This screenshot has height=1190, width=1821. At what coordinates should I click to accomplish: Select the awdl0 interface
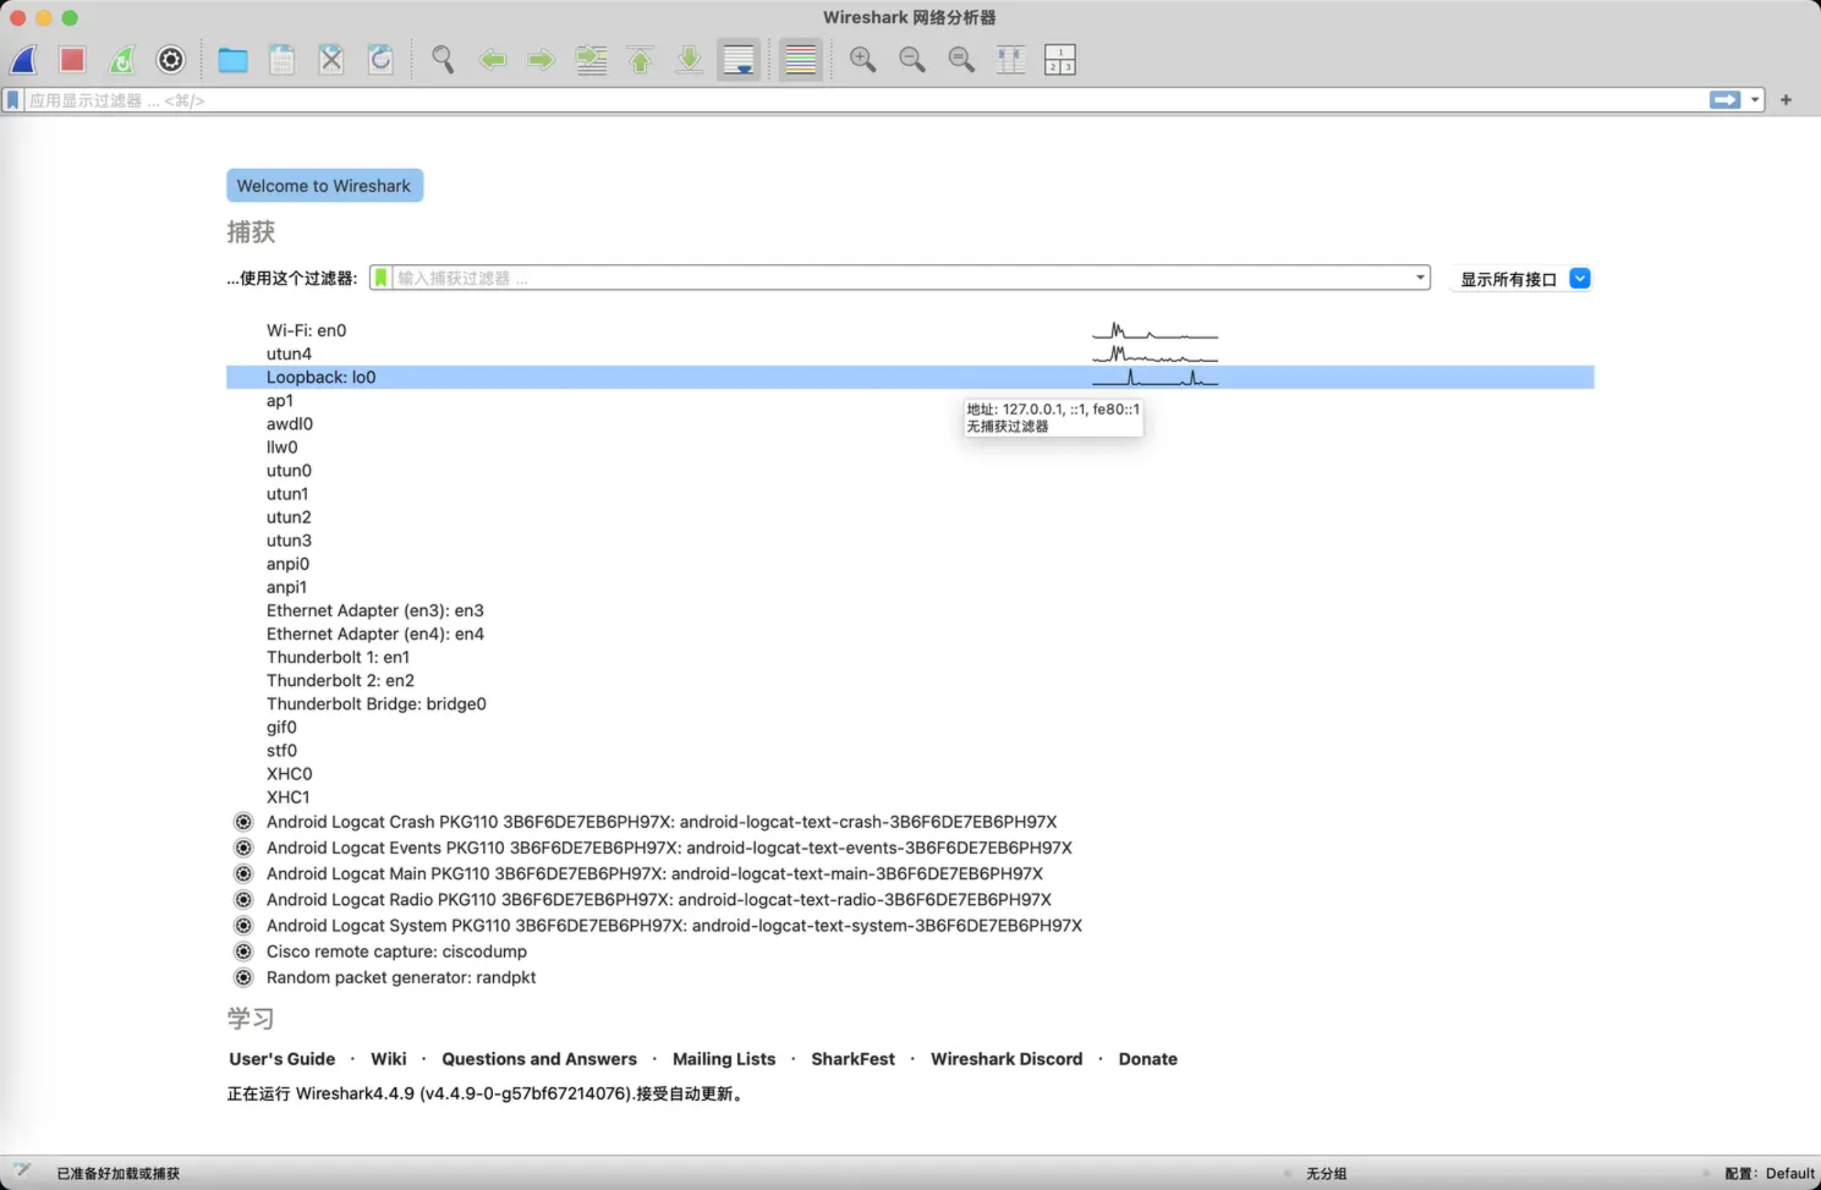[910, 424]
